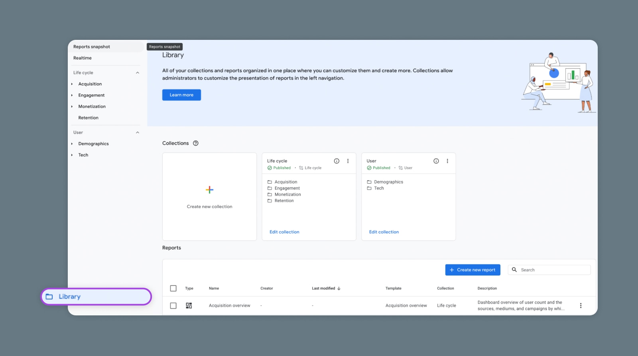Collapse the User section chevron
The width and height of the screenshot is (638, 356).
[138, 132]
